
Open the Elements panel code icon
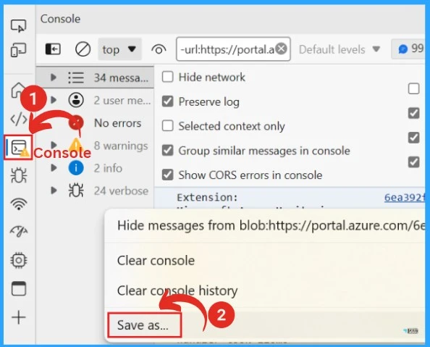tap(19, 119)
